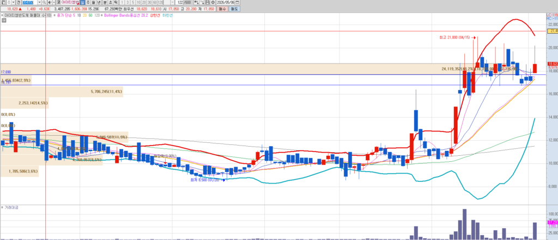The height and width of the screenshot is (240, 558).
Task: Click the 아이티엠반도체 매물대 legend label
Action: 27,15
